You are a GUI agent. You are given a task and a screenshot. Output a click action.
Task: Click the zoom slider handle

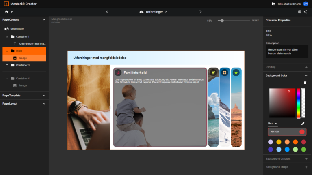(222, 21)
